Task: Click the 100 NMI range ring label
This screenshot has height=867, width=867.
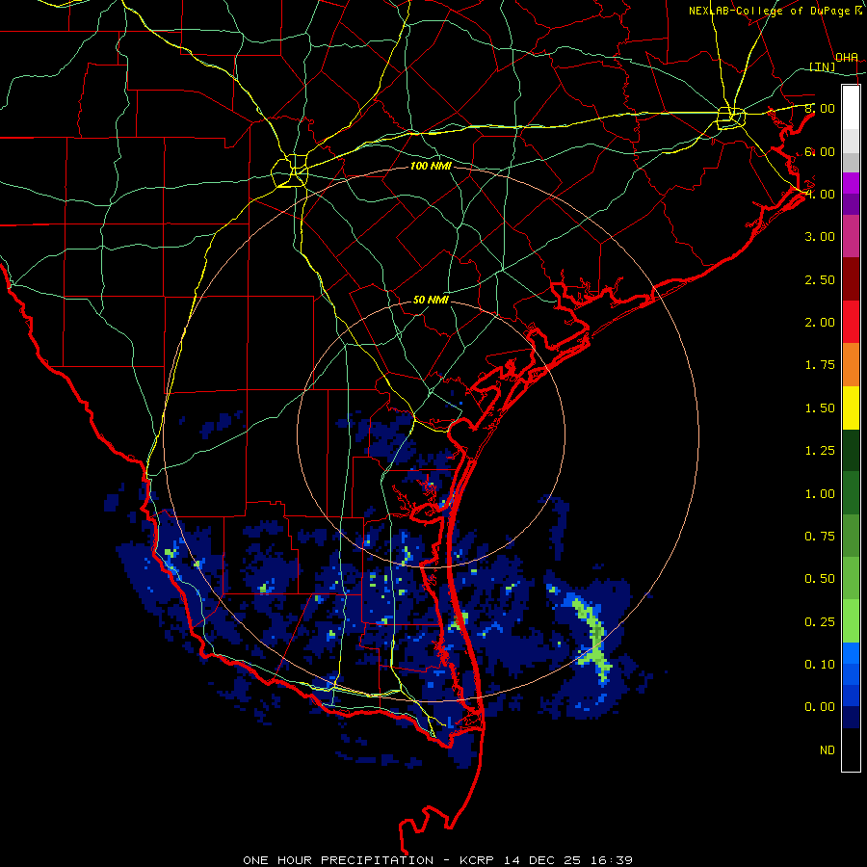Action: [431, 166]
